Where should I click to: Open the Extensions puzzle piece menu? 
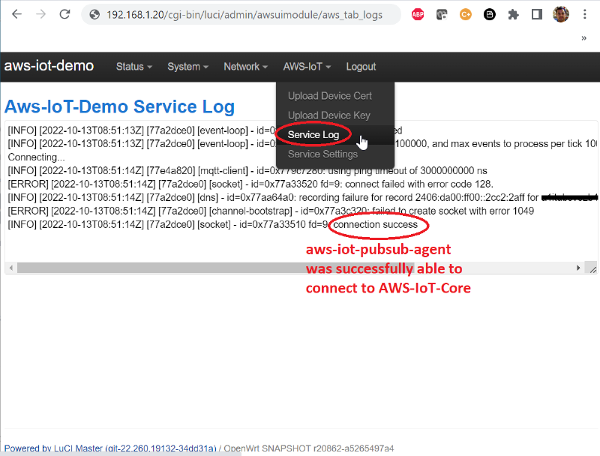(513, 14)
